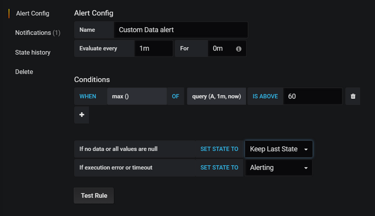Click the Test Rule button
375x216 pixels.
[x=94, y=196]
